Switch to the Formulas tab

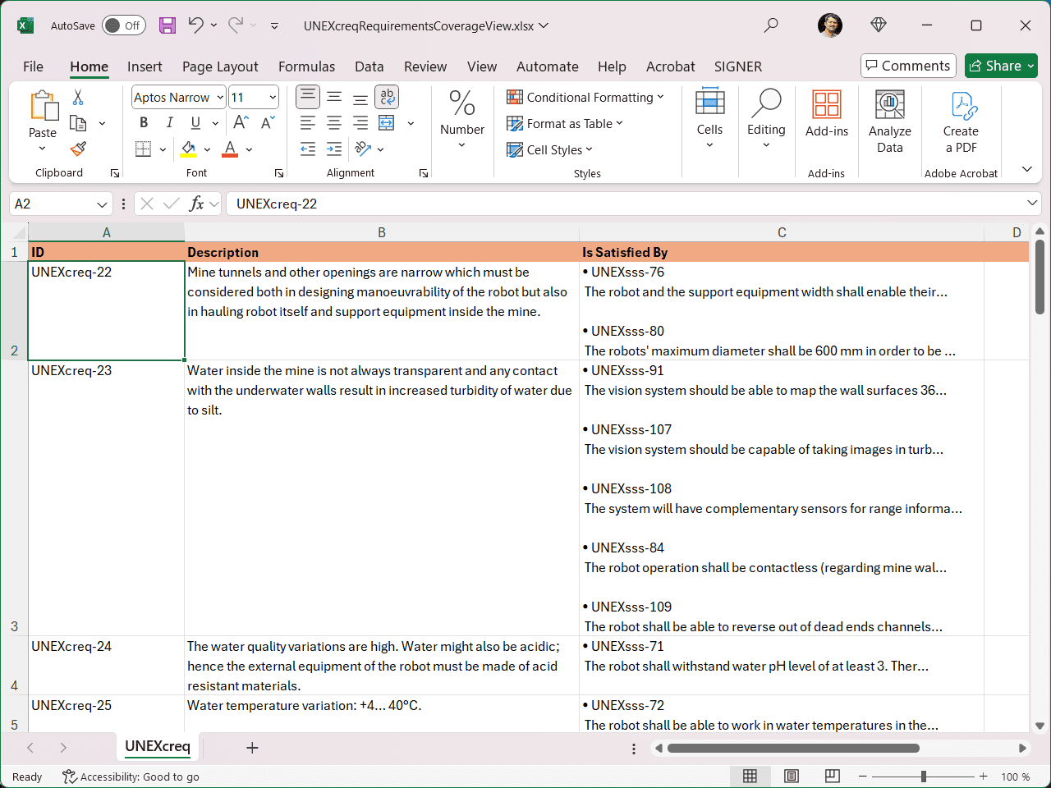pos(306,66)
